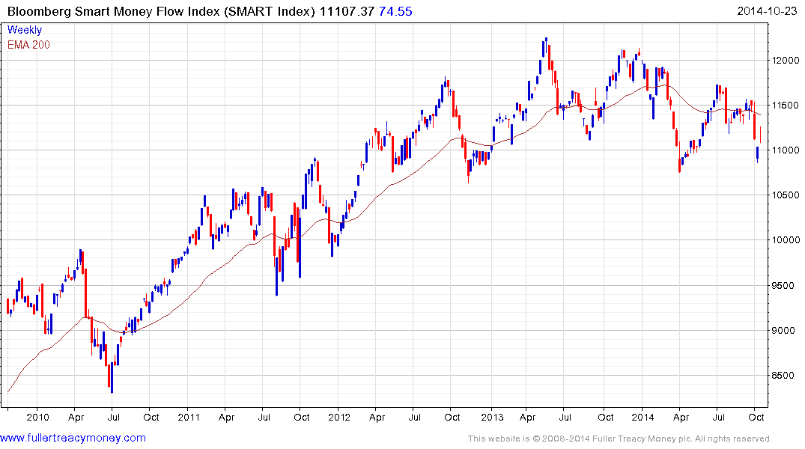Image resolution: width=805 pixels, height=449 pixels.
Task: Click the Fuller Treacy Money copyright notice
Action: click(619, 439)
